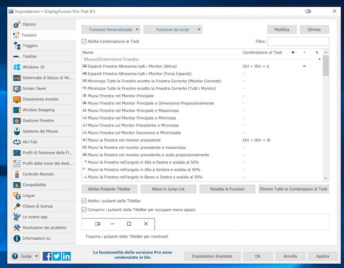Click the Controllo Remoto icon
Screen dimensions: 344x268
(x=17, y=174)
